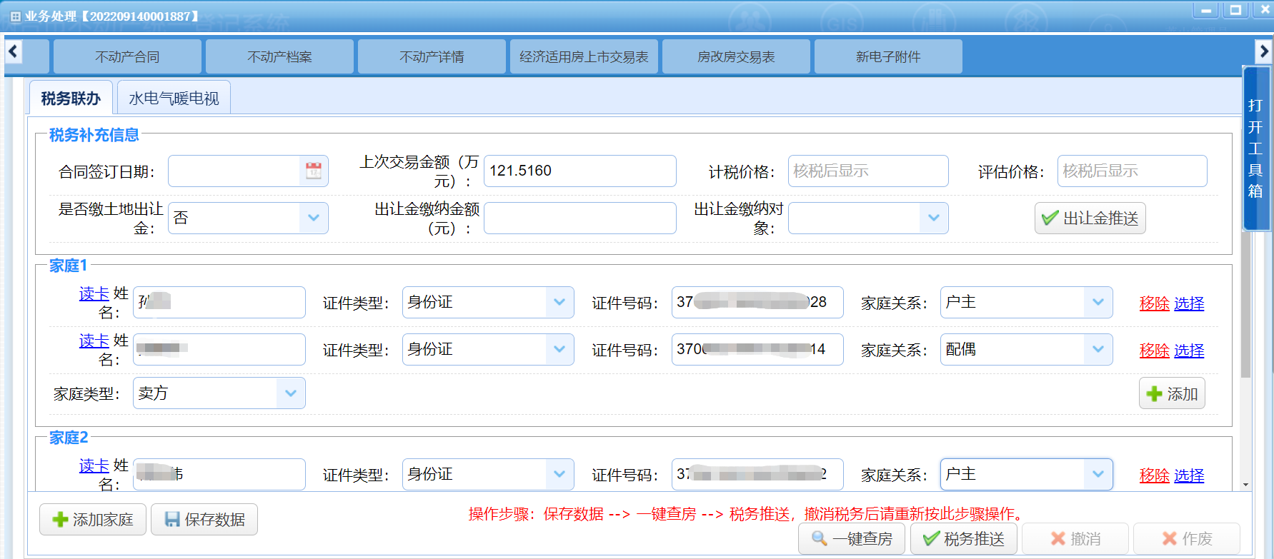Click the 出让金缴纳金额 input field
This screenshot has width=1274, height=559.
point(579,218)
